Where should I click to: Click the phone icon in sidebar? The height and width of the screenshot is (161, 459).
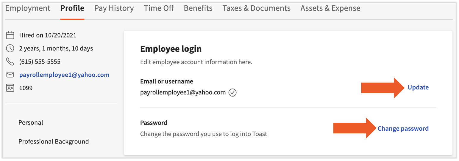pos(10,62)
